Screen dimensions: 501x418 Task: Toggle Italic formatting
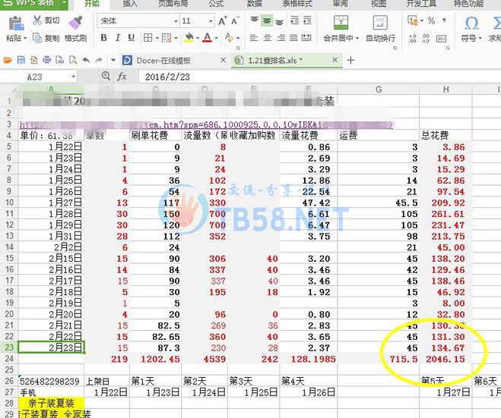[119, 38]
